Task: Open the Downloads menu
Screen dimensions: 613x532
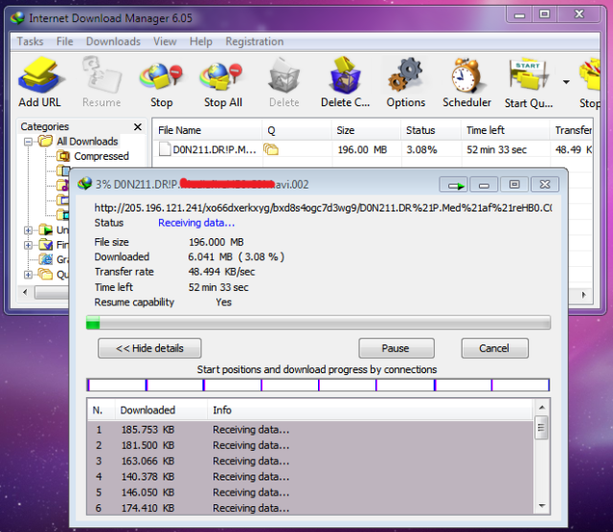Action: coord(113,41)
